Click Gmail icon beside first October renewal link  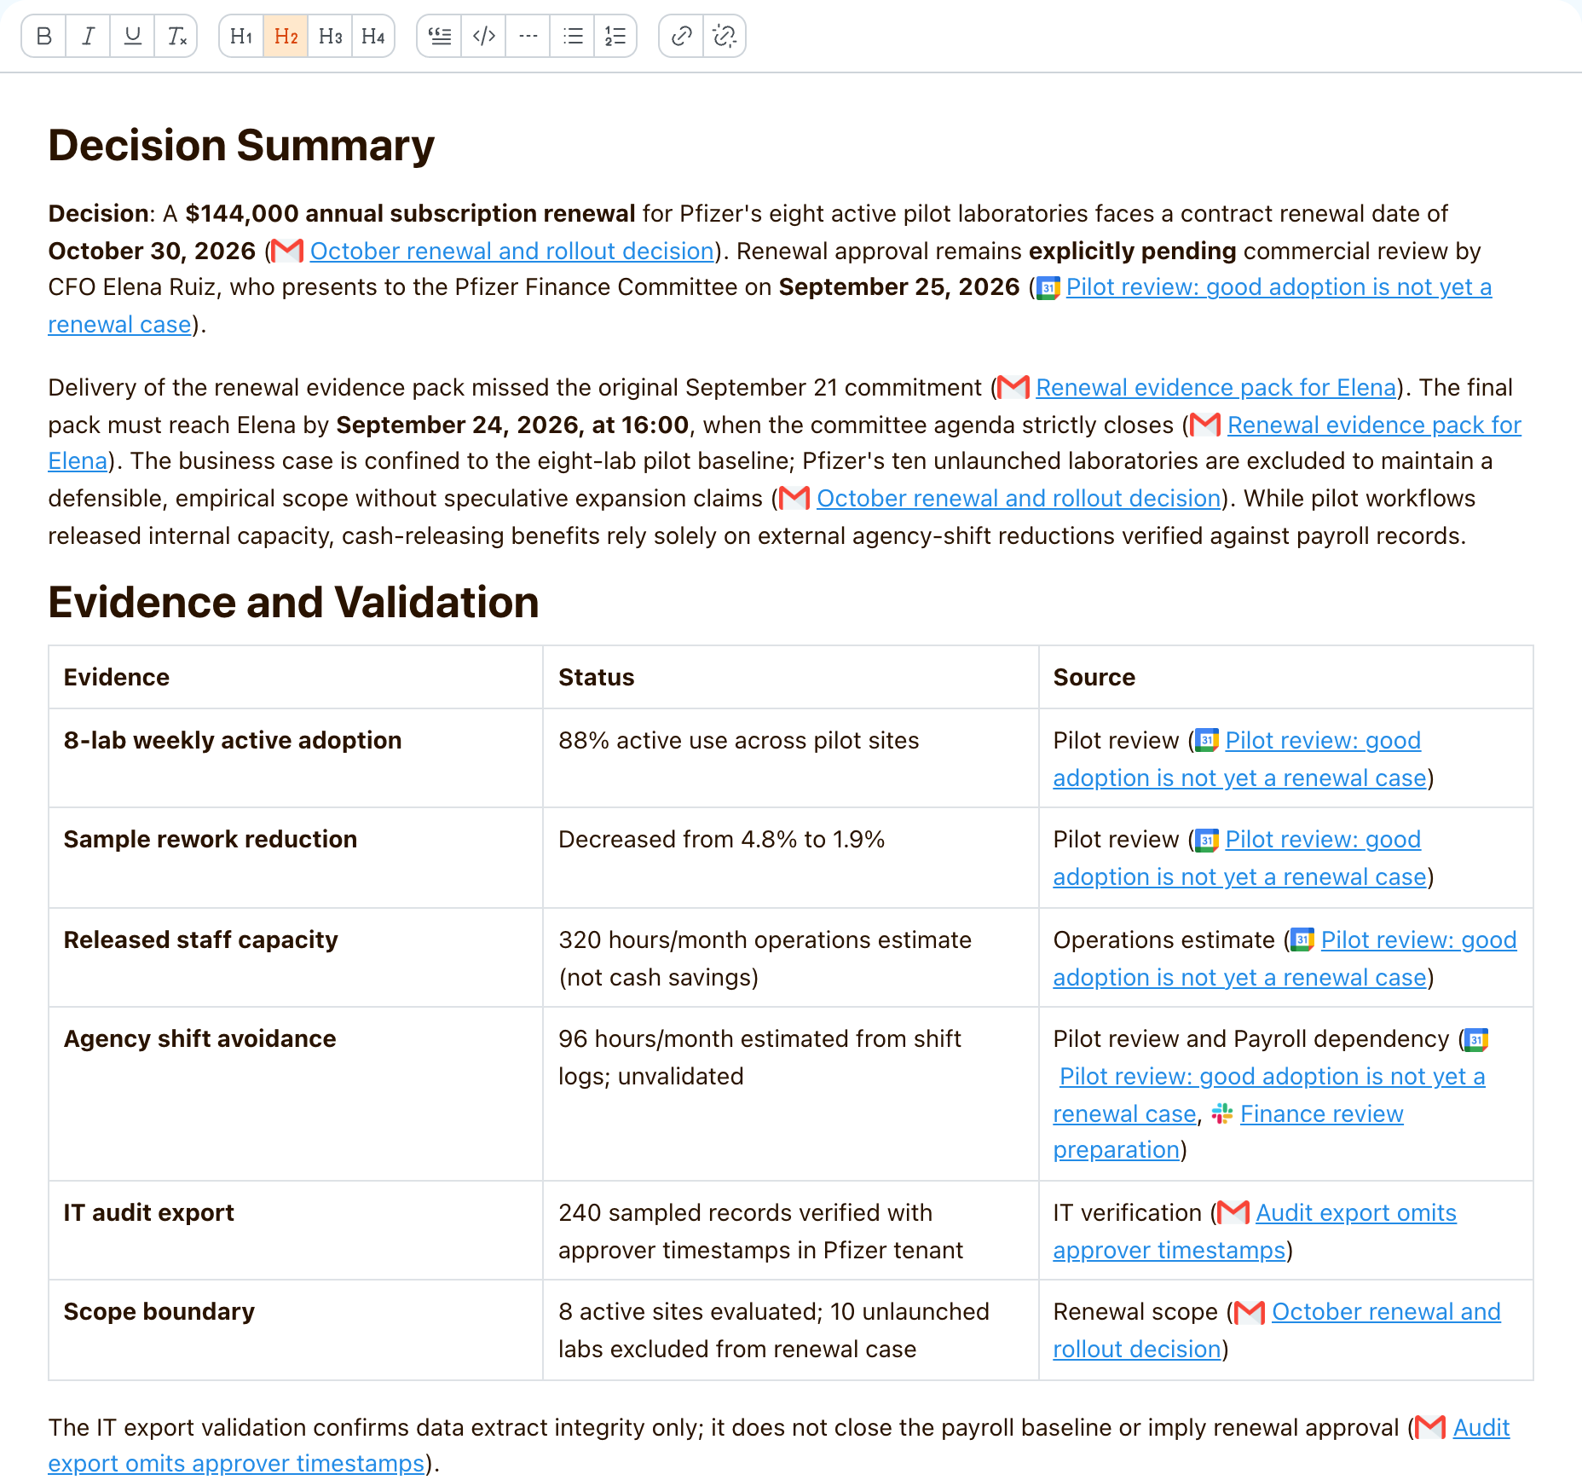287,251
